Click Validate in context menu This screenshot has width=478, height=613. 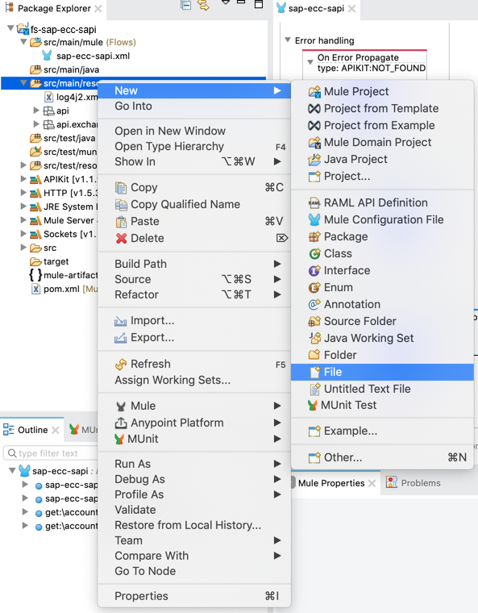click(193, 510)
